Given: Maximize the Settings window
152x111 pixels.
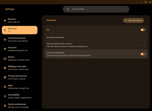Looking at the screenshot, I should tap(146, 2).
